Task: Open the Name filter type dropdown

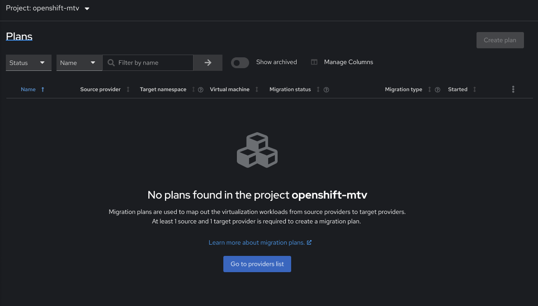Action: click(x=79, y=63)
